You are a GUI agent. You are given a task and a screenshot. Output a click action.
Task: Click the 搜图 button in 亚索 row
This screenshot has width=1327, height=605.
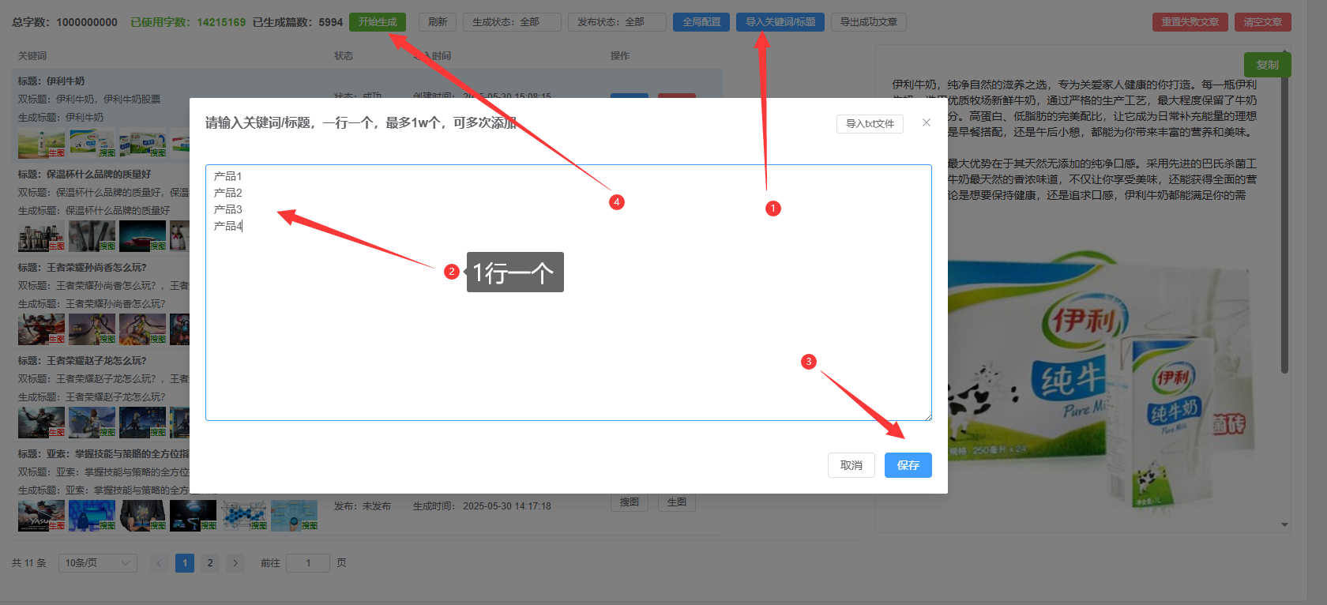[630, 502]
